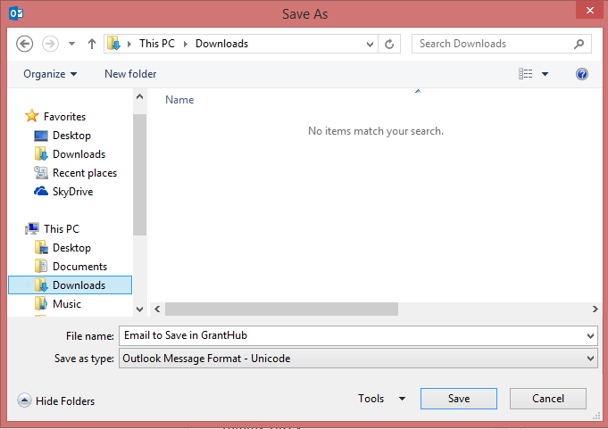The image size is (608, 429).
Task: Open the Tools menu
Action: click(x=381, y=399)
